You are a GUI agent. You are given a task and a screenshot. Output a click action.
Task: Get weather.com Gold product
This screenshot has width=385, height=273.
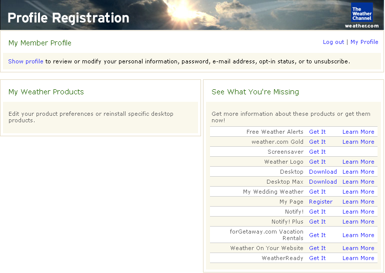click(x=317, y=142)
